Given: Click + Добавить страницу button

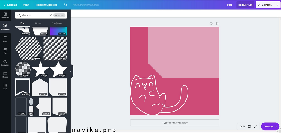Looking at the screenshot, I should 175,123.
